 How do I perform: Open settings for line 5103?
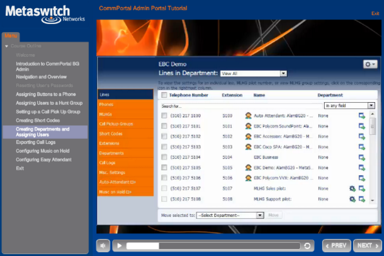362,147
